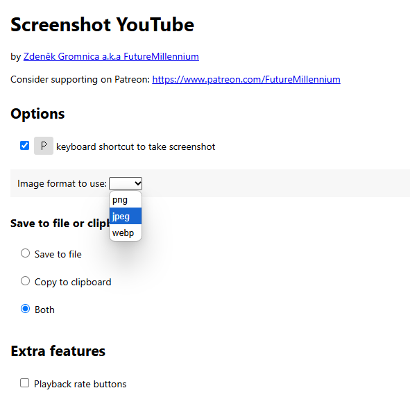Click the 'Consider supporting on Patreon:' text
The height and width of the screenshot is (413, 410).
(80, 79)
